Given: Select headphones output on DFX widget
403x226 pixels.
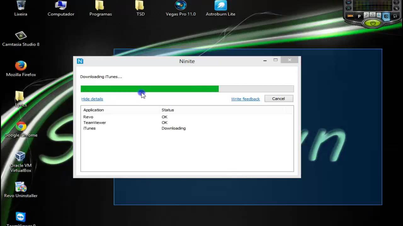Looking at the screenshot, I should pos(395,16).
